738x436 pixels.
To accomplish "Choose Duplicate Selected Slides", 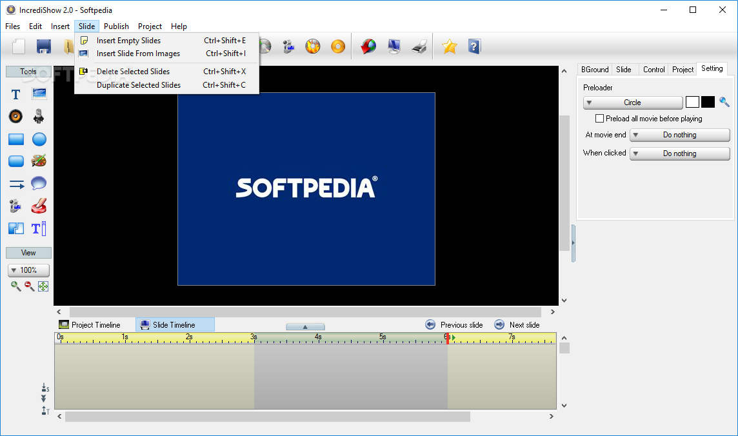I will [166, 85].
